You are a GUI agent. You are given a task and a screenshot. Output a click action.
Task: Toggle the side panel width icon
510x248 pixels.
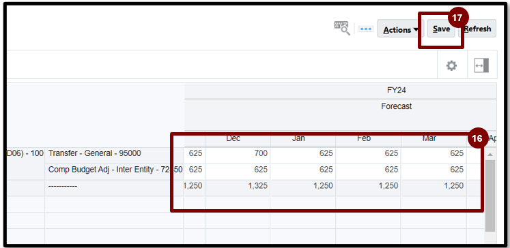[x=481, y=66]
